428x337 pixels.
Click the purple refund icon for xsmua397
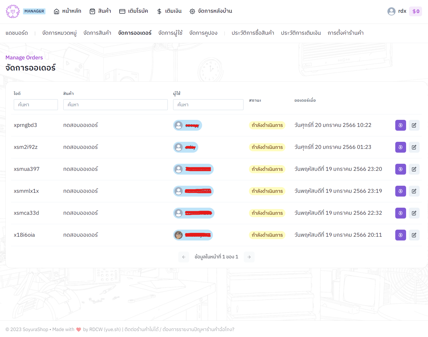(400, 169)
